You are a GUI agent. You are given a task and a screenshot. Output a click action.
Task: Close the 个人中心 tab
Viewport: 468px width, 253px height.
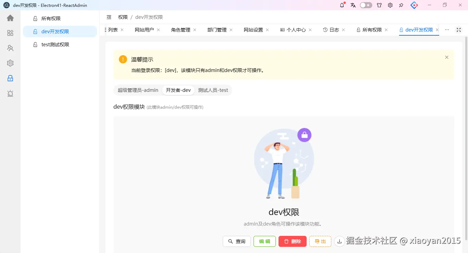click(310, 30)
